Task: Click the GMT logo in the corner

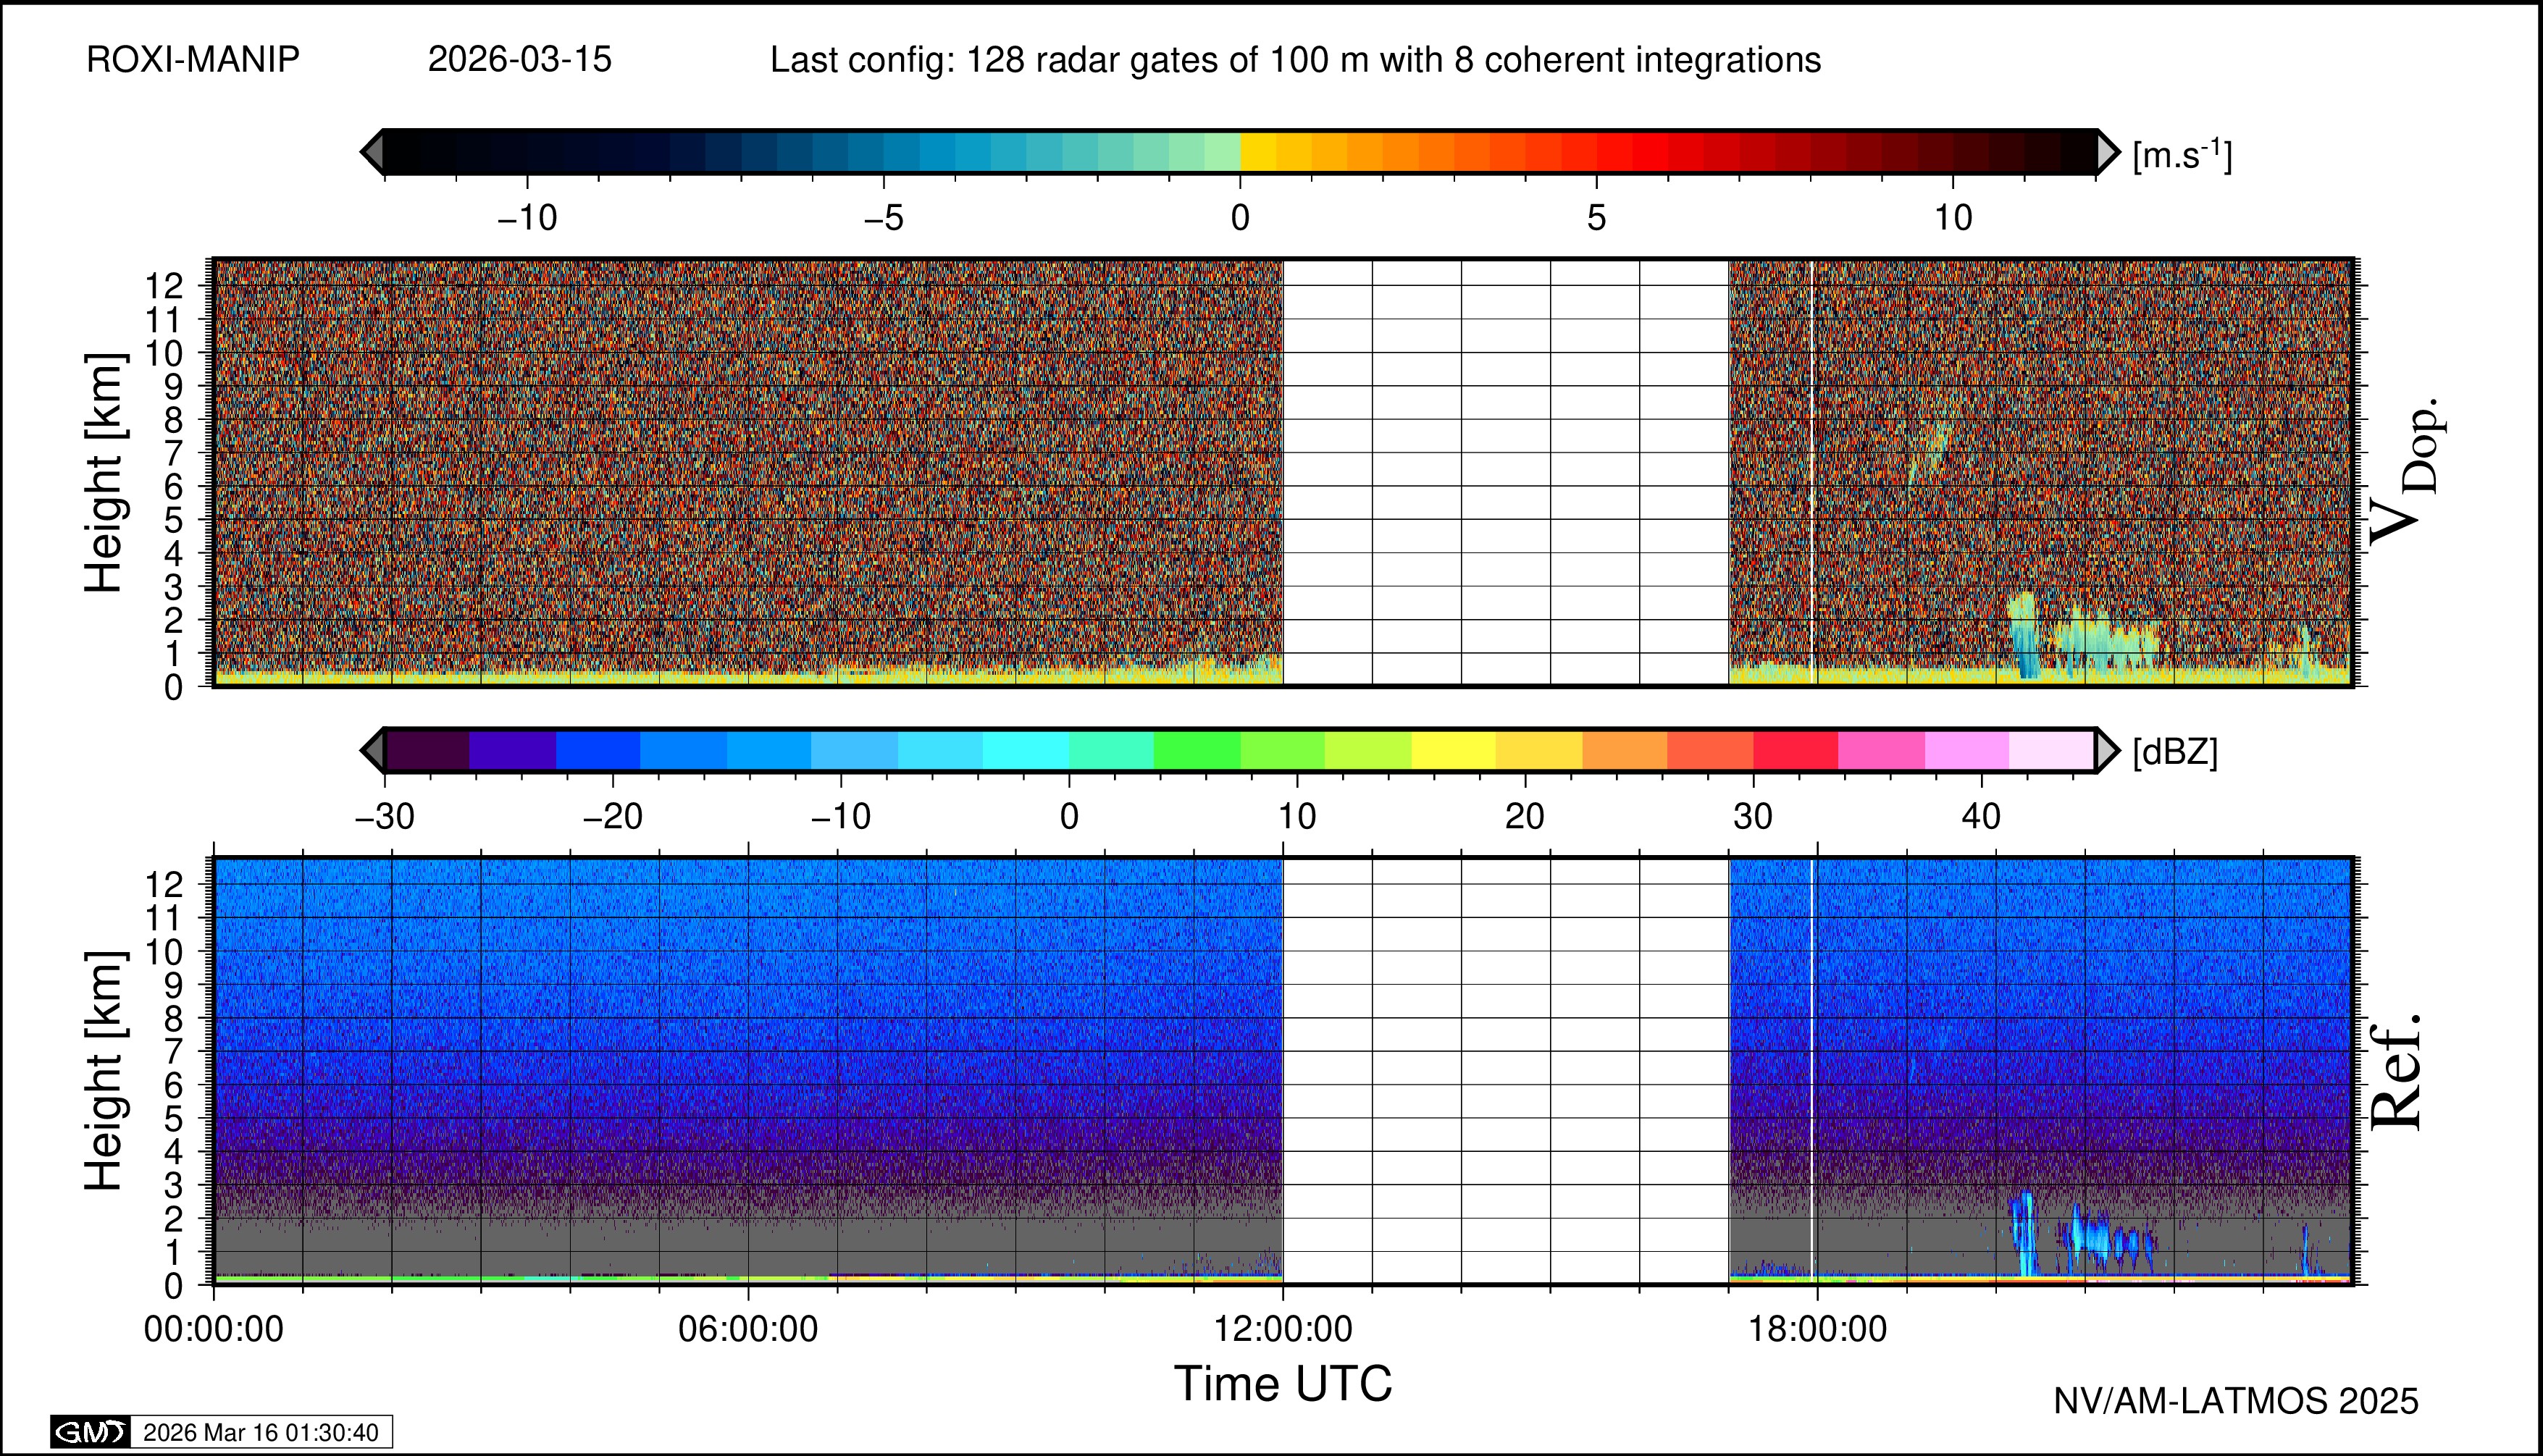Action: [90, 1432]
